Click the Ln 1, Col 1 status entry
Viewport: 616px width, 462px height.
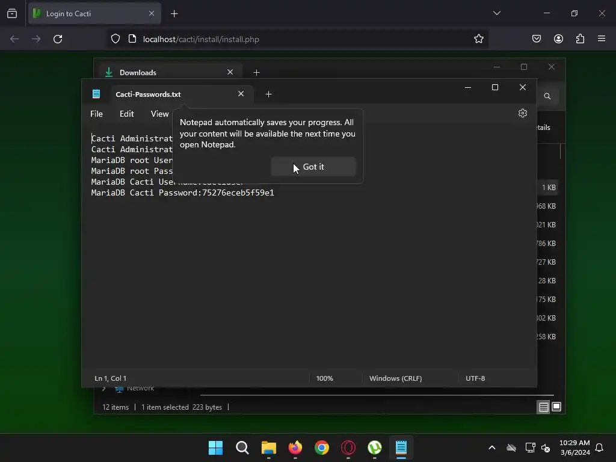111,378
